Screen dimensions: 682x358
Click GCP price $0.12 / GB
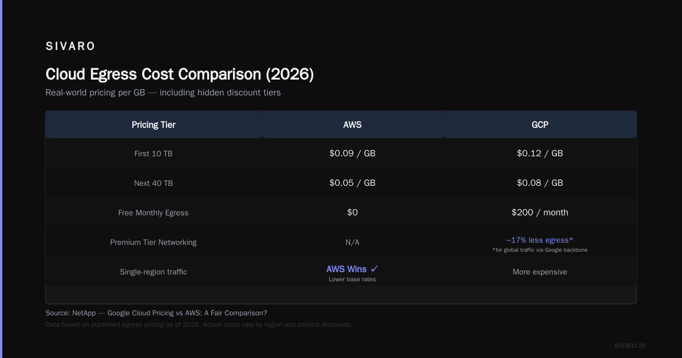pyautogui.click(x=540, y=153)
